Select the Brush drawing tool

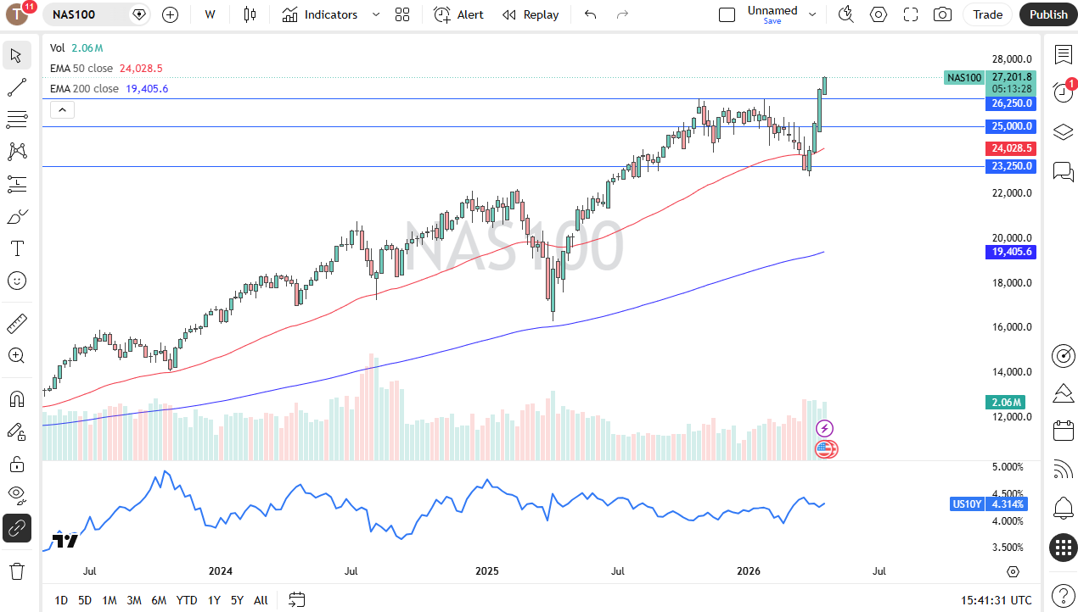coord(17,216)
